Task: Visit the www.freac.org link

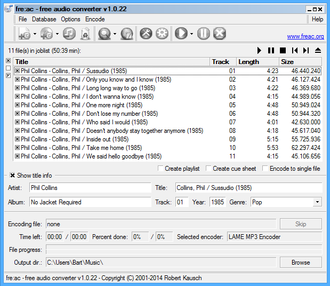Action: (305, 37)
